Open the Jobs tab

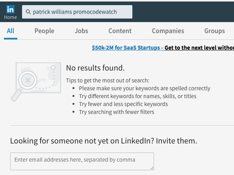coord(82,31)
